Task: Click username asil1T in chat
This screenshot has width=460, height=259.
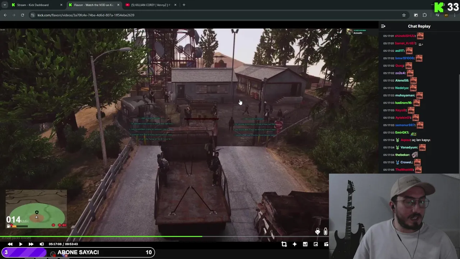Action: (x=400, y=51)
